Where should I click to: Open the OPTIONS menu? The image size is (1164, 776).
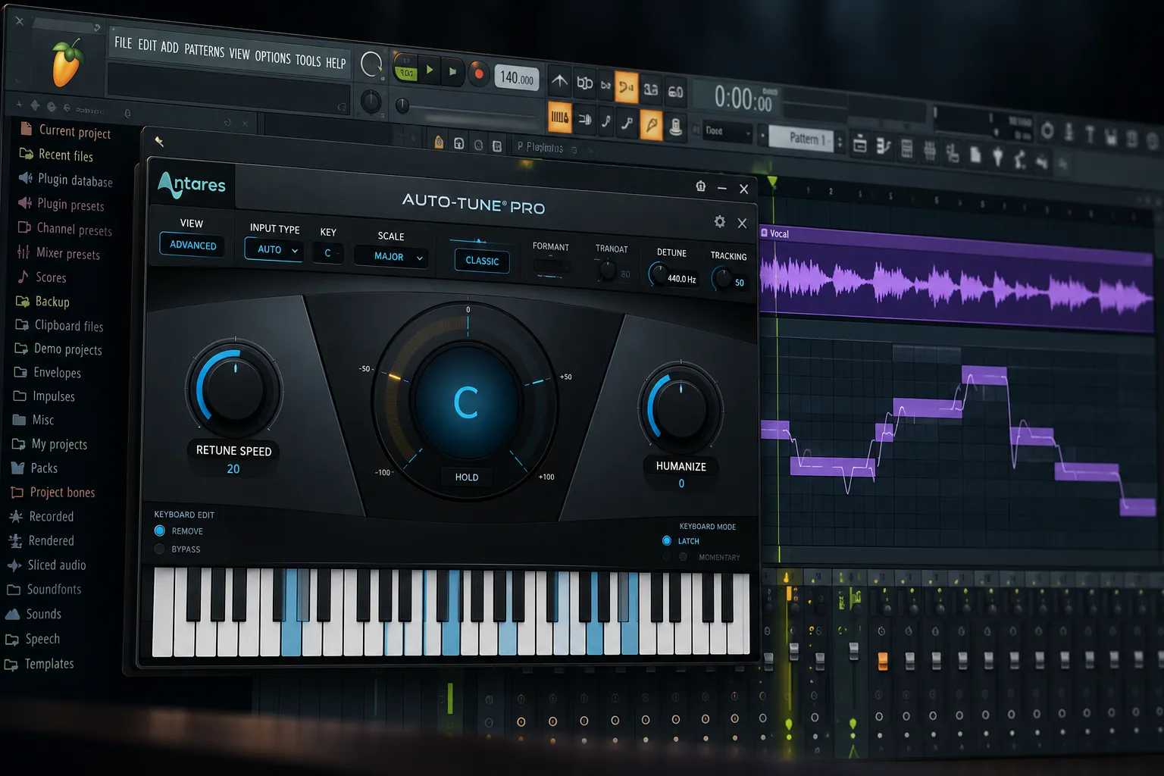[x=273, y=57]
